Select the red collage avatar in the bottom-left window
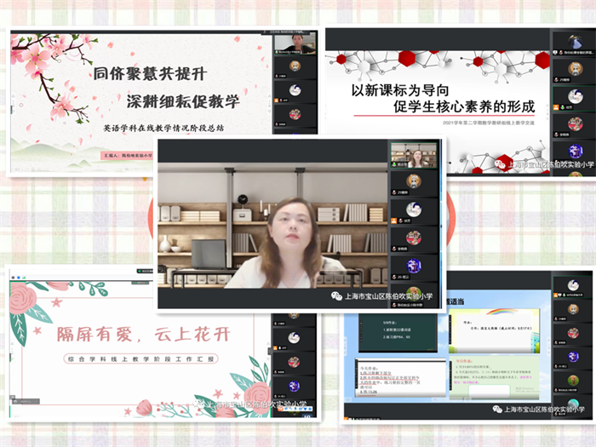The image size is (596, 447). pos(294,362)
